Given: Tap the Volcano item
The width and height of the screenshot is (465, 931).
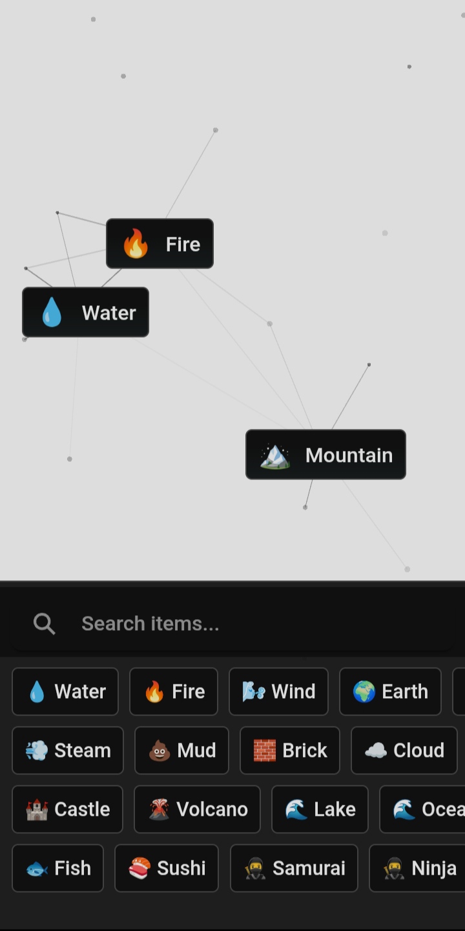Looking at the screenshot, I should coord(197,809).
